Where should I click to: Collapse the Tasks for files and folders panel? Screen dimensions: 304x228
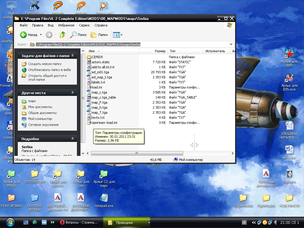pos(72,56)
